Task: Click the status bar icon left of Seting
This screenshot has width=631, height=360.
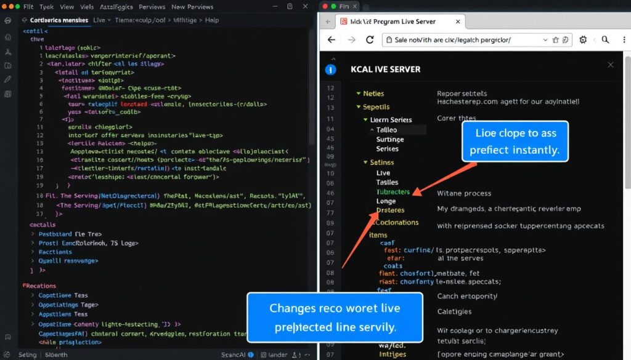Action: [x=7, y=354]
